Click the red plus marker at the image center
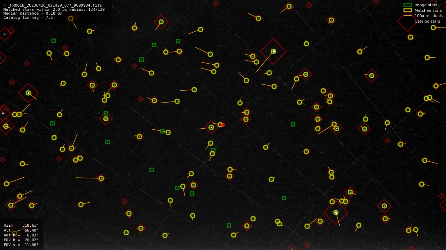This screenshot has height=250, width=446. (223, 125)
